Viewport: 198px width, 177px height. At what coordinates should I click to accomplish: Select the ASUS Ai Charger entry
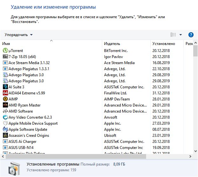click(x=23, y=142)
